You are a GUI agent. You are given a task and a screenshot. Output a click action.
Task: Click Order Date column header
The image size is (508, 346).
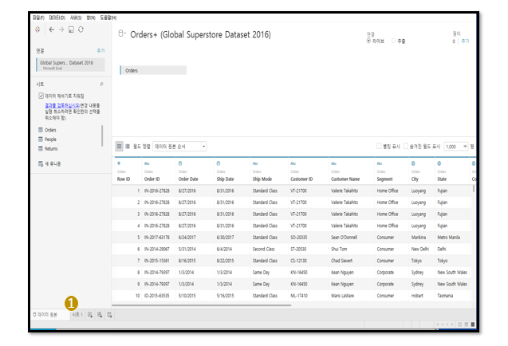coord(188,179)
